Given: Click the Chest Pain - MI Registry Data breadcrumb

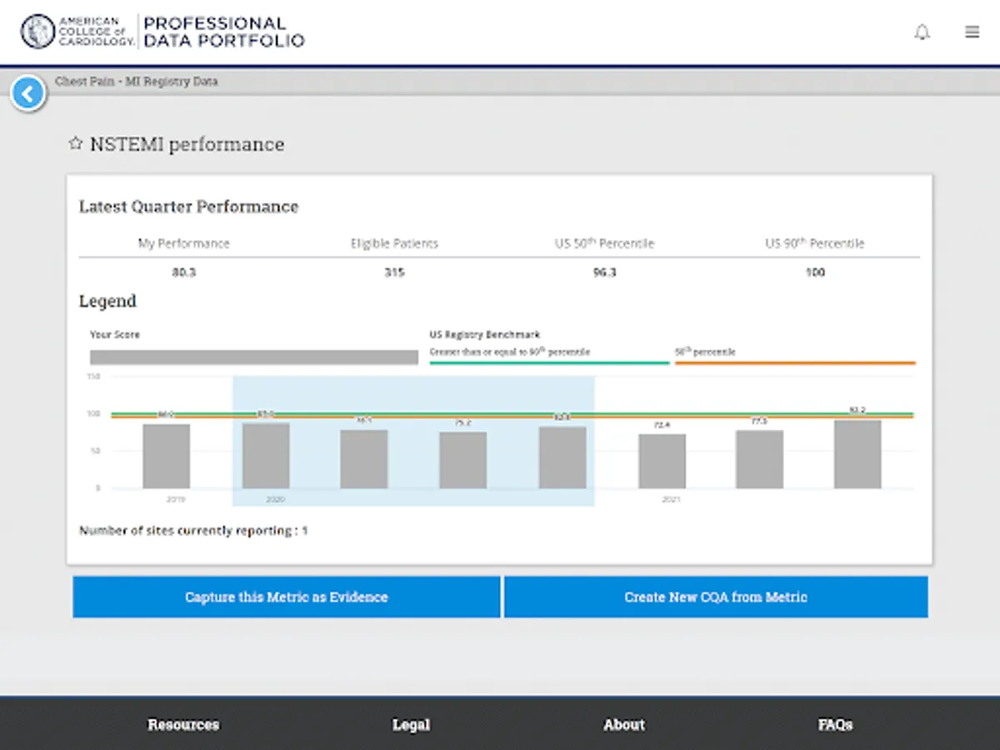Looking at the screenshot, I should point(137,82).
